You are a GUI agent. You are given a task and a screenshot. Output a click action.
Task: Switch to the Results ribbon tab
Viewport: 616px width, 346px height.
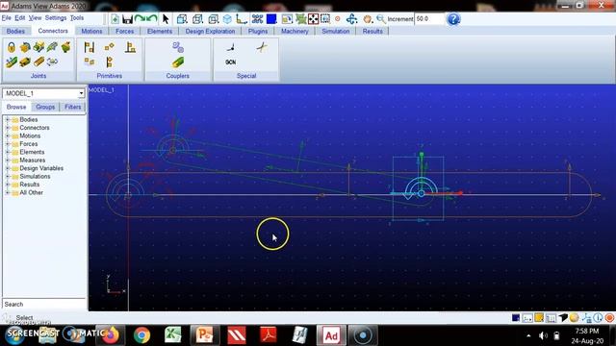[372, 31]
